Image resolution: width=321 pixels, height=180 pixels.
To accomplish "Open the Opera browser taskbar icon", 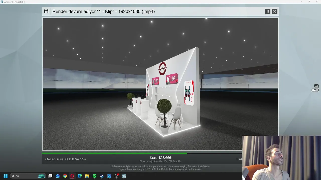I will [72, 176].
